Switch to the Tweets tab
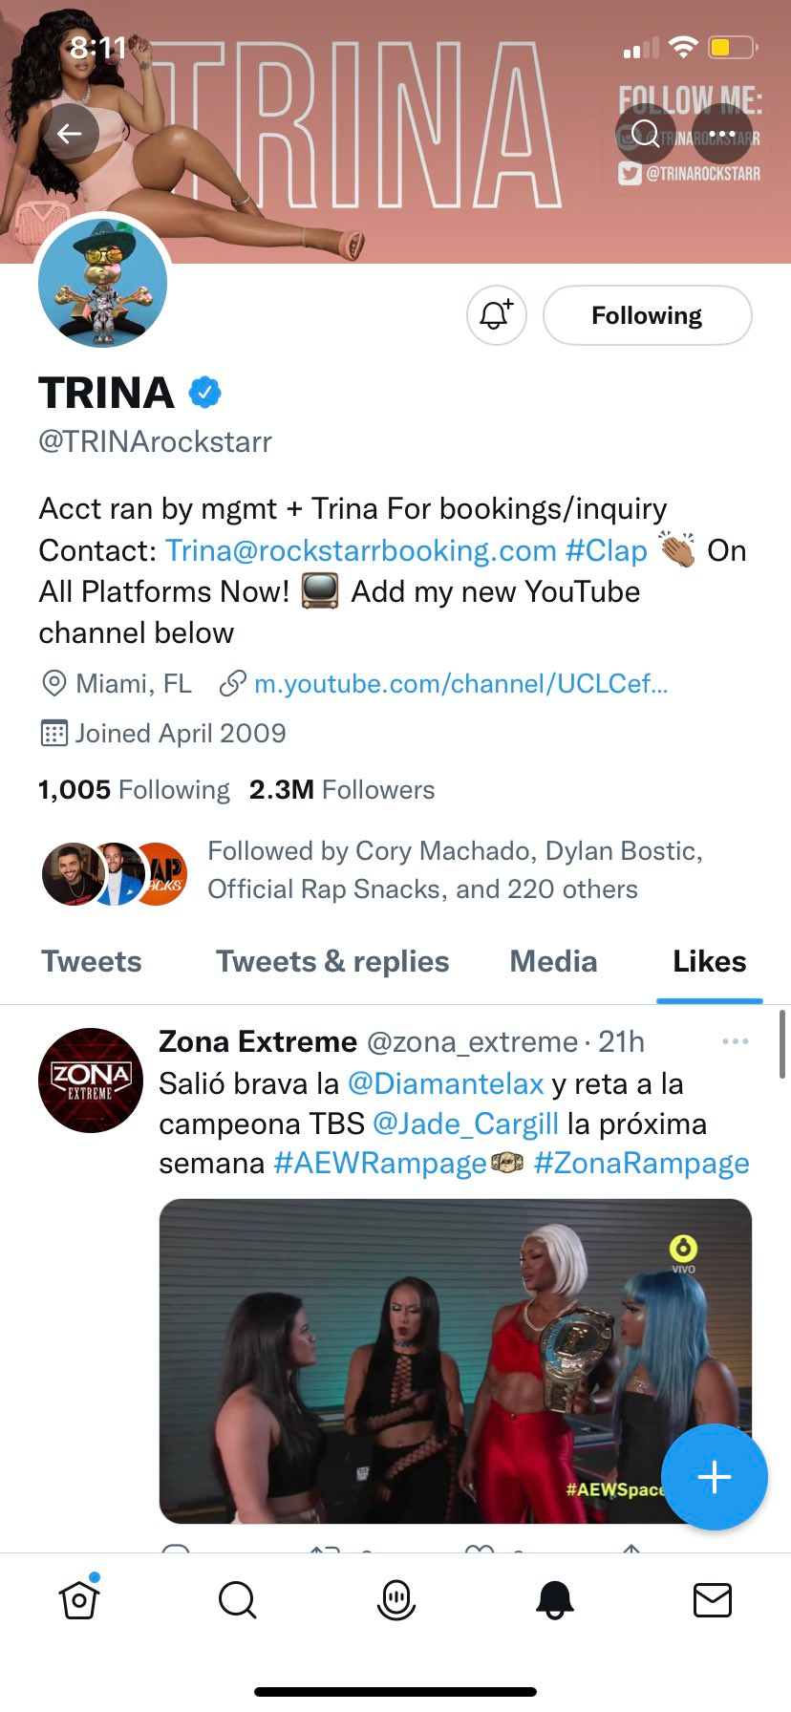The height and width of the screenshot is (1712, 791). (x=92, y=962)
